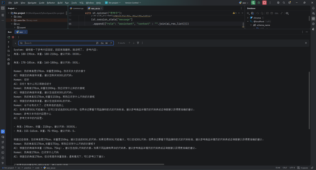
Task: Collapse llm-project root node
Action: [9, 13]
